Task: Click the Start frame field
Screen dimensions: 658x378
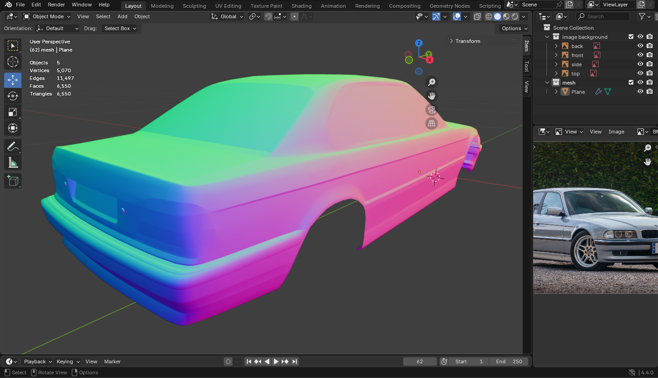Action: click(x=469, y=362)
